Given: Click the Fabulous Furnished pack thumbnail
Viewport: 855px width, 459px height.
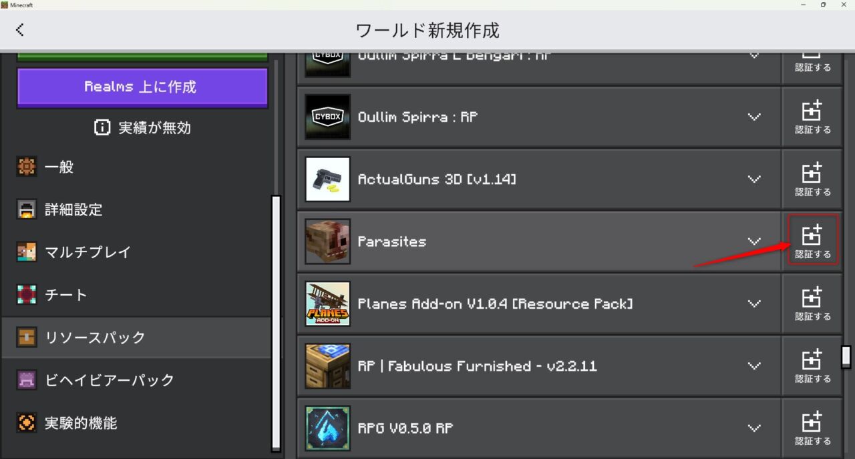Looking at the screenshot, I should 327,366.
